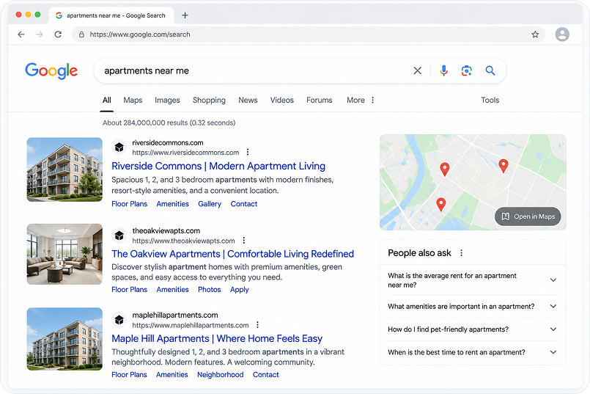590x394 pixels.
Task: Click the riversidecommons.com site favicon
Action: pos(119,147)
